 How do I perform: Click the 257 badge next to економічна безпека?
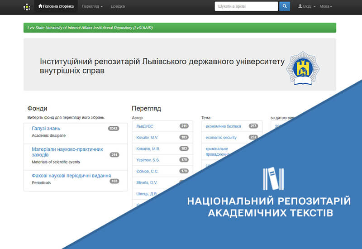point(253,126)
